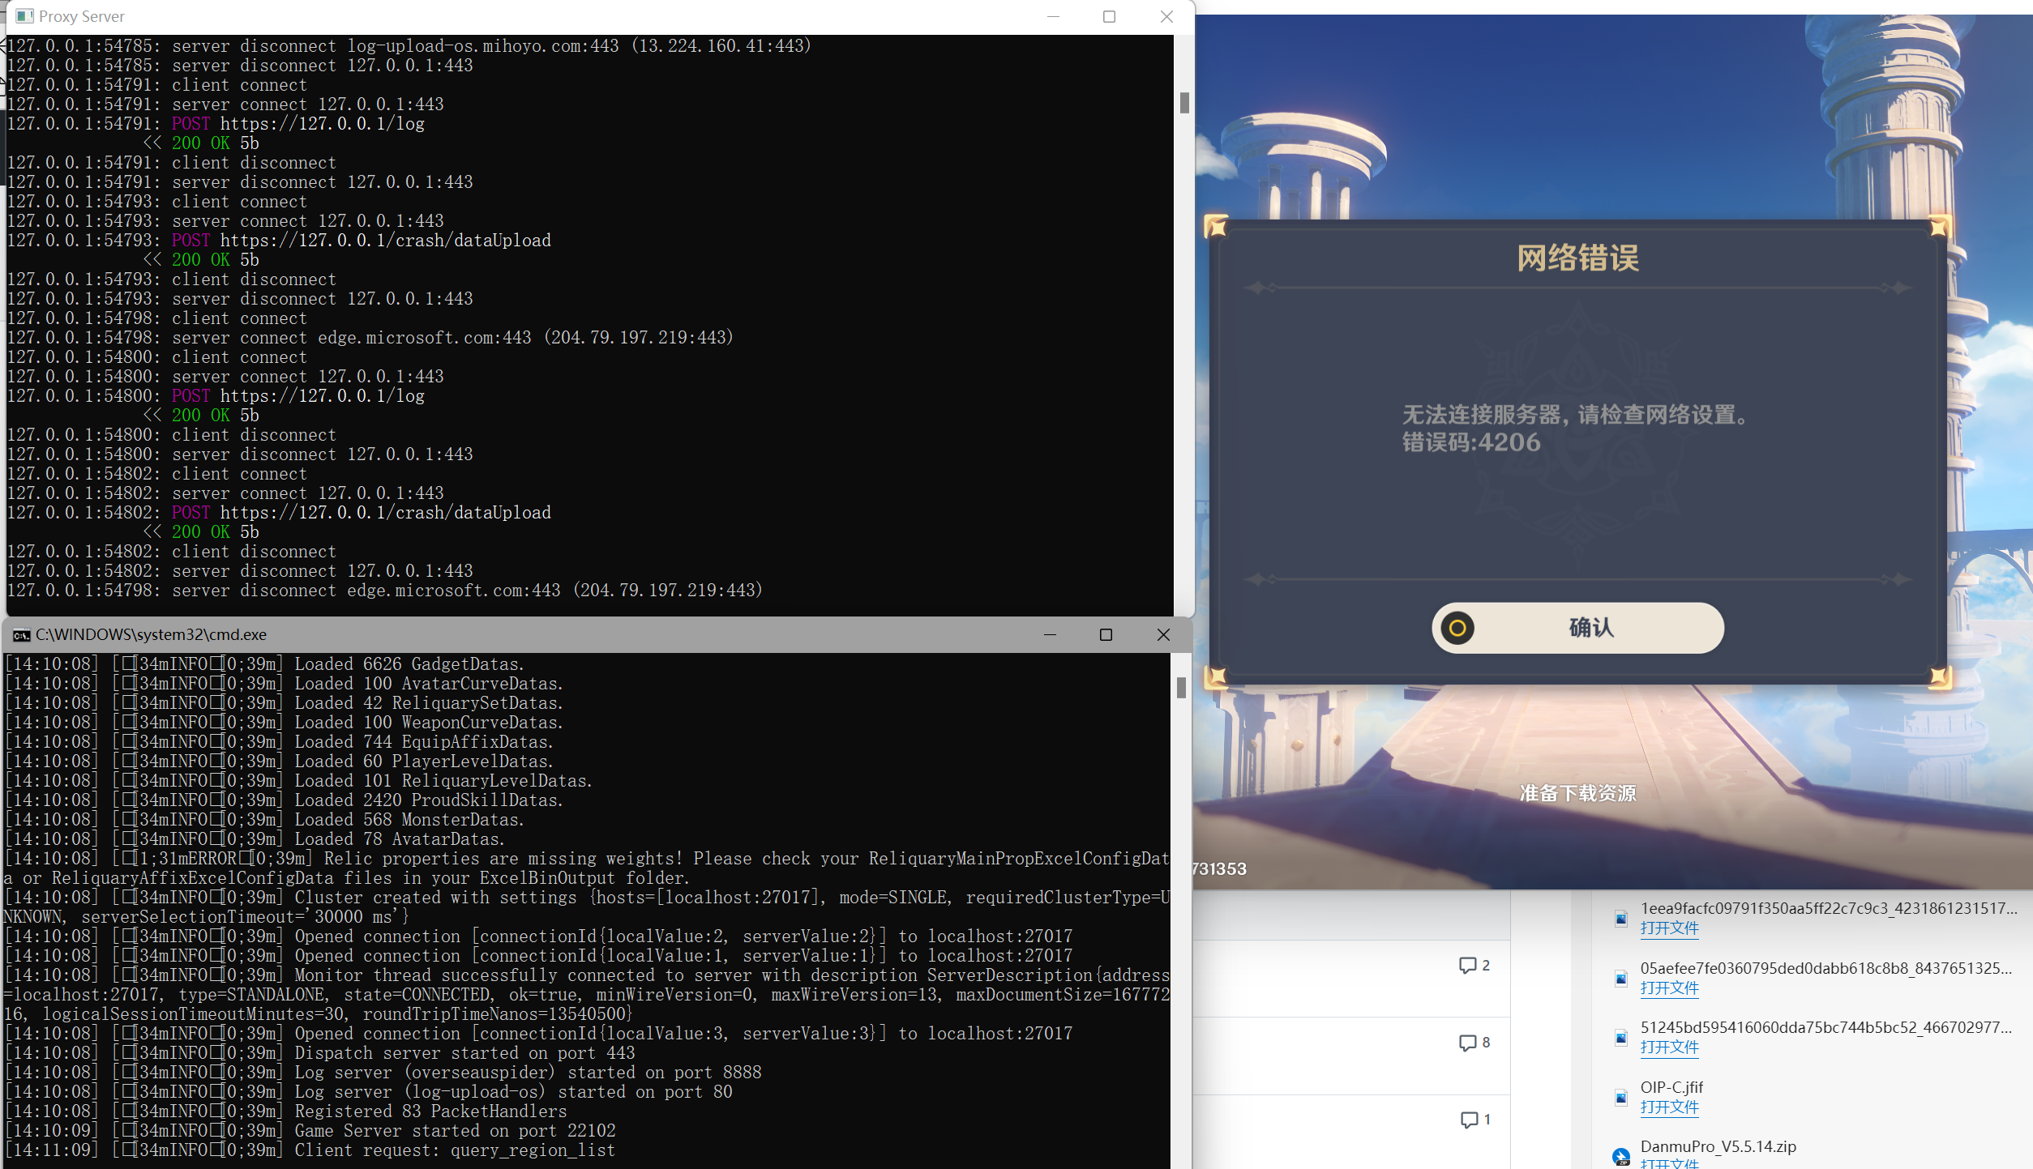Click the first edge.microsoft.com server connect line

click(x=370, y=338)
